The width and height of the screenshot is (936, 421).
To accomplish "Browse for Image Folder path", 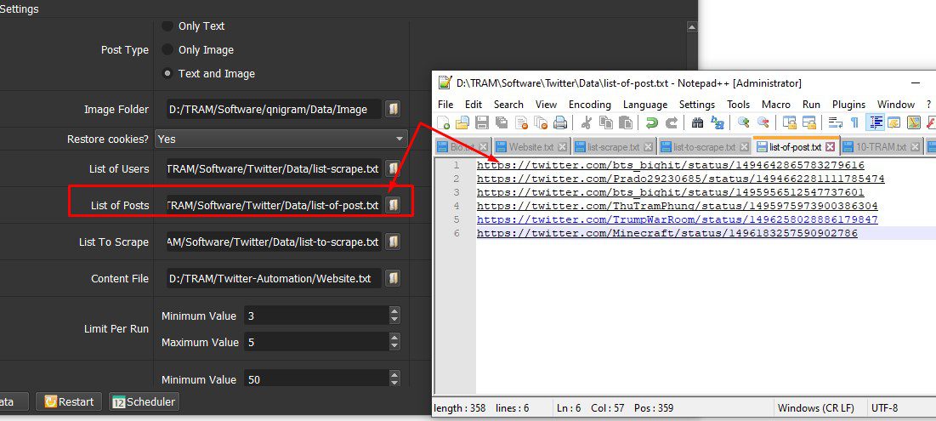I will point(393,109).
